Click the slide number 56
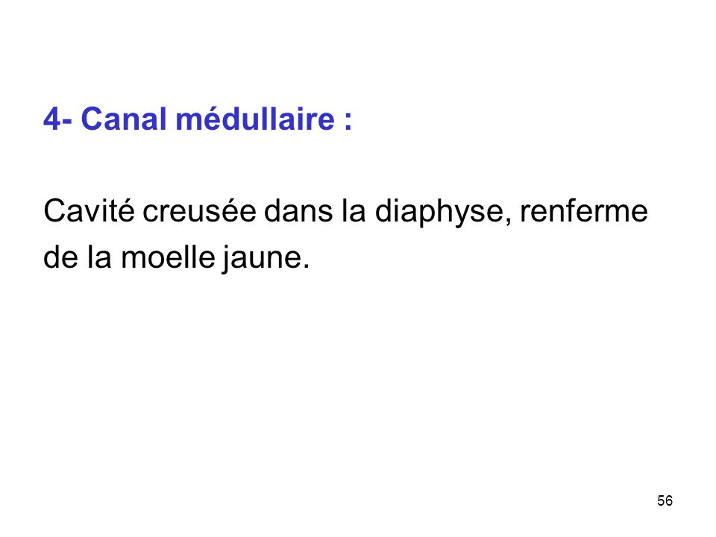 coord(665,501)
